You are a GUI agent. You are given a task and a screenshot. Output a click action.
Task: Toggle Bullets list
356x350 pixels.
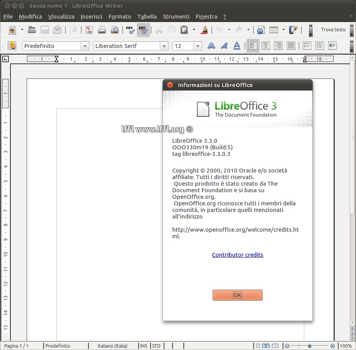tap(319, 46)
